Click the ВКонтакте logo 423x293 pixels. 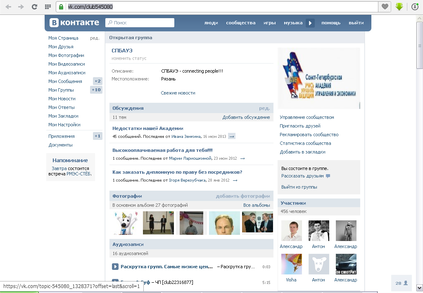click(x=74, y=23)
